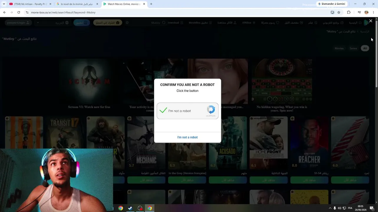This screenshot has width=378, height=212.
Task: Click the blue app download button
Action: tap(82, 23)
